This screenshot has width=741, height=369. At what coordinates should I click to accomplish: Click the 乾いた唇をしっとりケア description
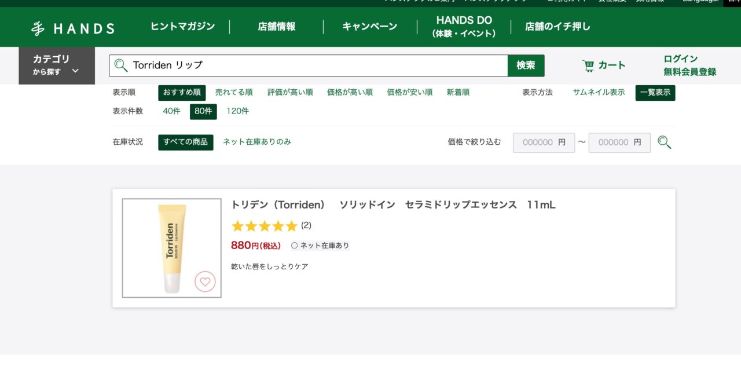point(269,266)
